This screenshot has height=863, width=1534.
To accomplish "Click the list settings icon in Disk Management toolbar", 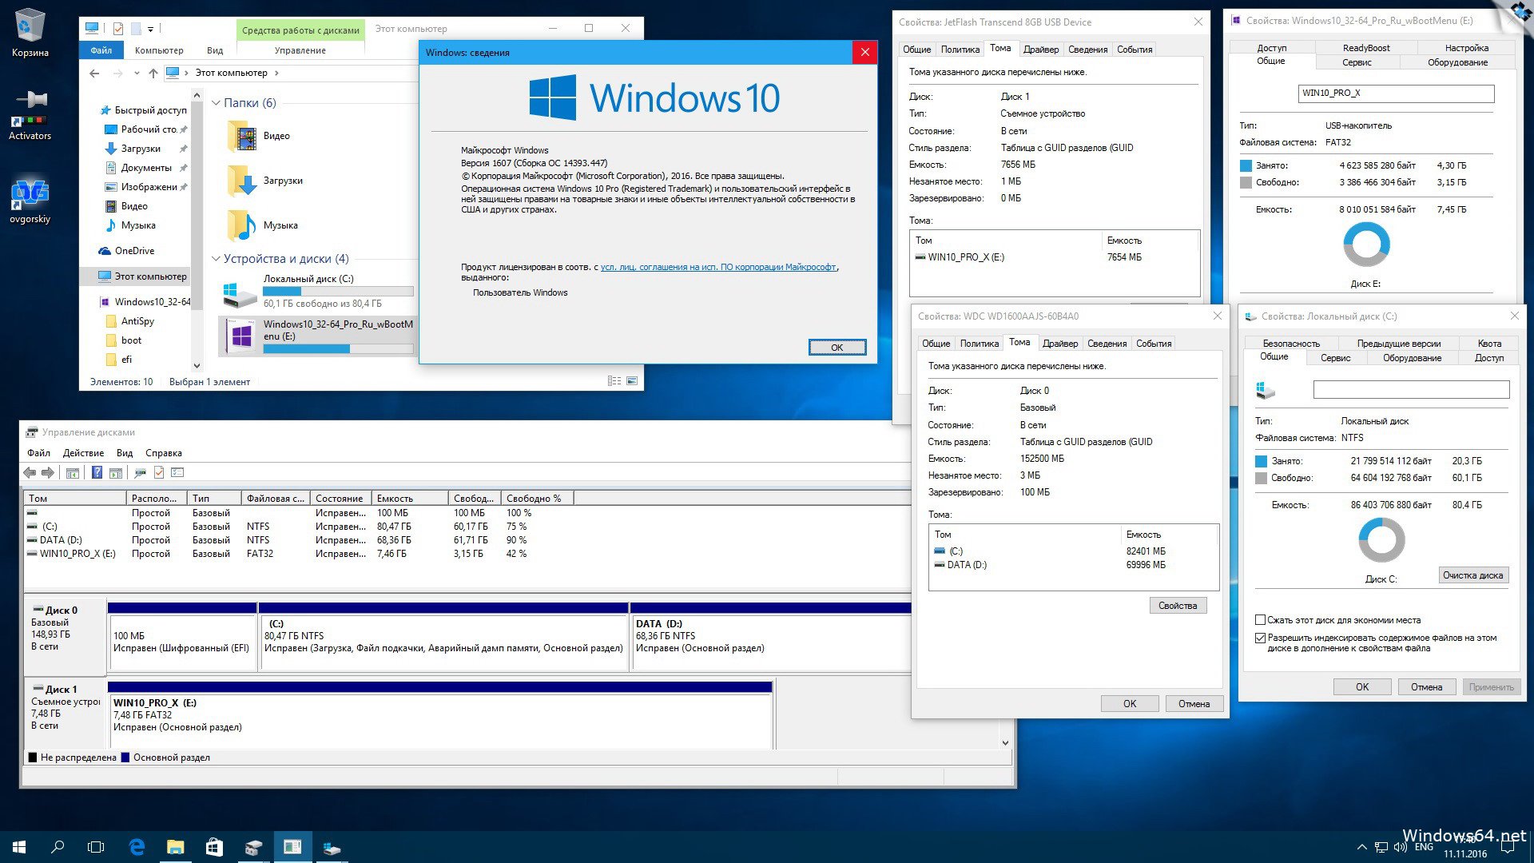I will click(x=177, y=473).
